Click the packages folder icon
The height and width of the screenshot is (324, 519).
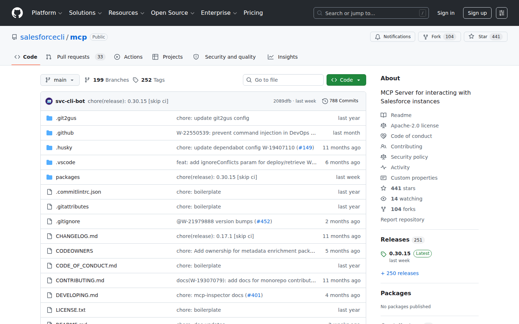click(49, 177)
